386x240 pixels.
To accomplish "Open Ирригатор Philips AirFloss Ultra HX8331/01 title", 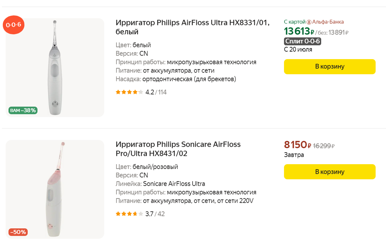I will (193, 27).
